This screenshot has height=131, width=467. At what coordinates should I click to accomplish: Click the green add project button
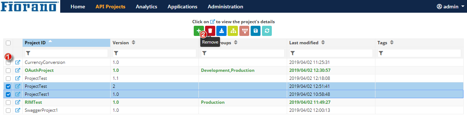coord(198,31)
